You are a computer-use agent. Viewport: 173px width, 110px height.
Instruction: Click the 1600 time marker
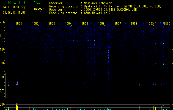coord(167,24)
